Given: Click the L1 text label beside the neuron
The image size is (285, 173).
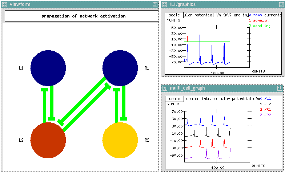Looking at the screenshot, I should click(x=21, y=68).
